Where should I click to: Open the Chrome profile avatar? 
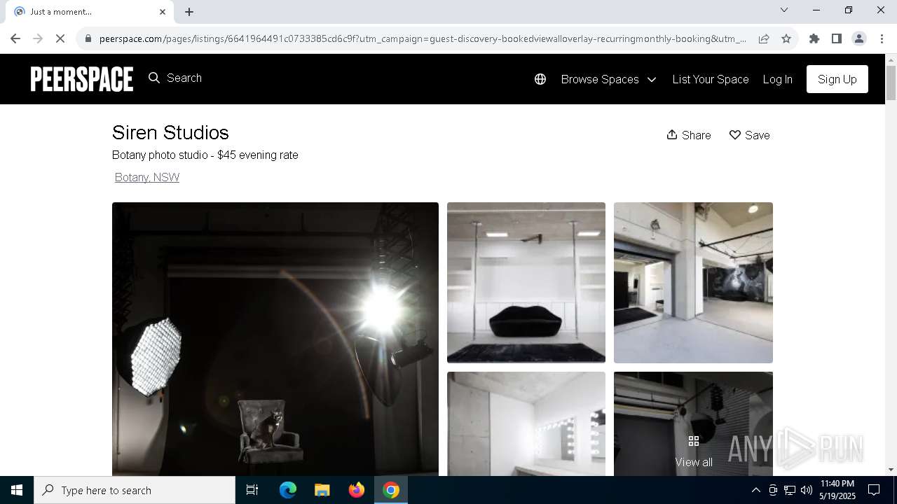point(859,38)
